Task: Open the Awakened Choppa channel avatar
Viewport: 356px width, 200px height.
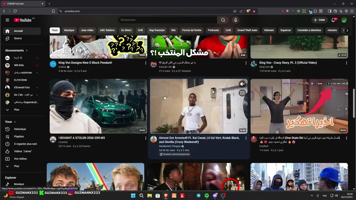Action: (x=154, y=139)
